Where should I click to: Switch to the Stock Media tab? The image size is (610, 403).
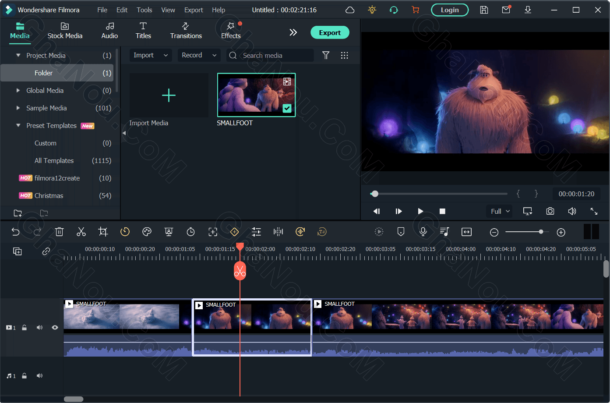(65, 31)
